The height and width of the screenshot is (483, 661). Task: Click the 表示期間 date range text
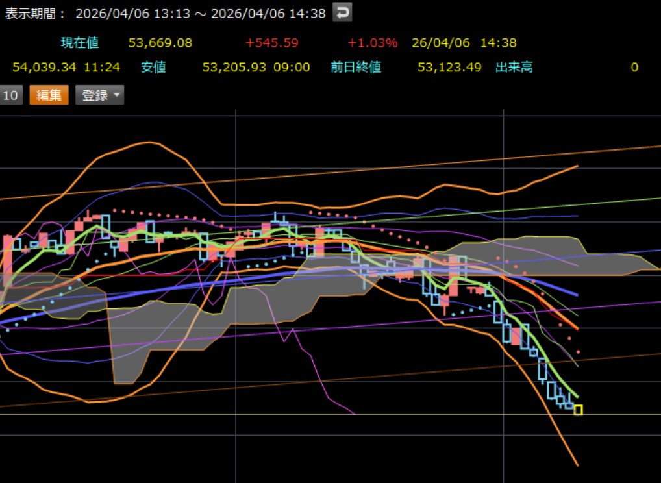[x=200, y=13]
